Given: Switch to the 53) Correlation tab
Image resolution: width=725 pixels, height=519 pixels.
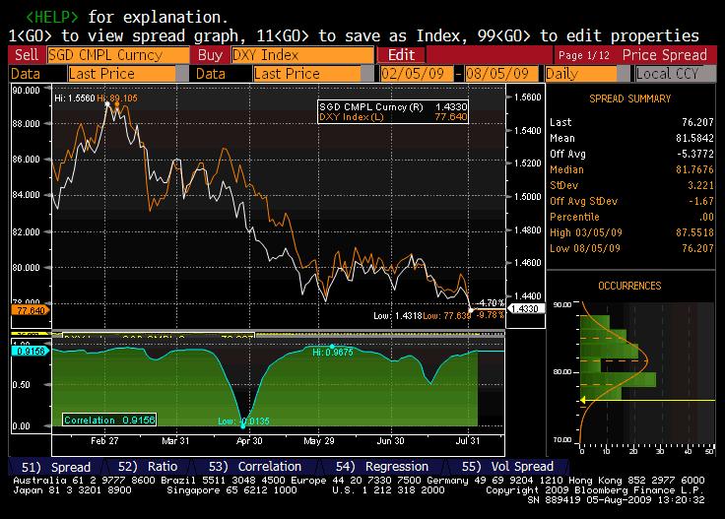Looking at the screenshot, I should (255, 467).
